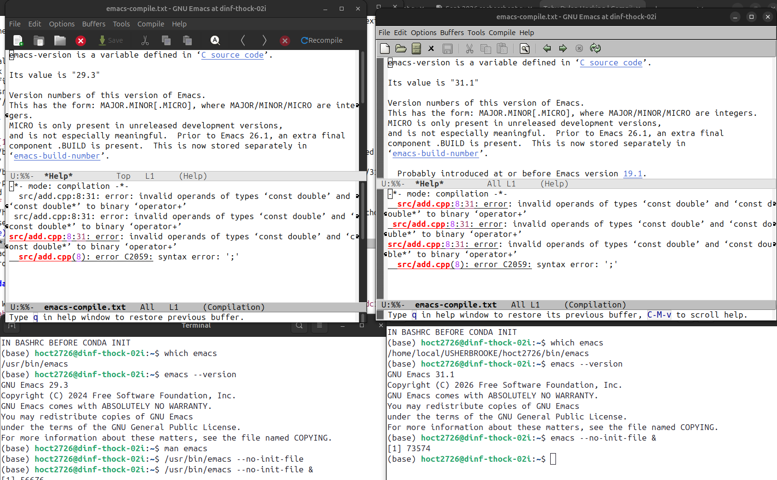
Task: Click version 19.1 link in right Emacs
Action: click(633, 174)
